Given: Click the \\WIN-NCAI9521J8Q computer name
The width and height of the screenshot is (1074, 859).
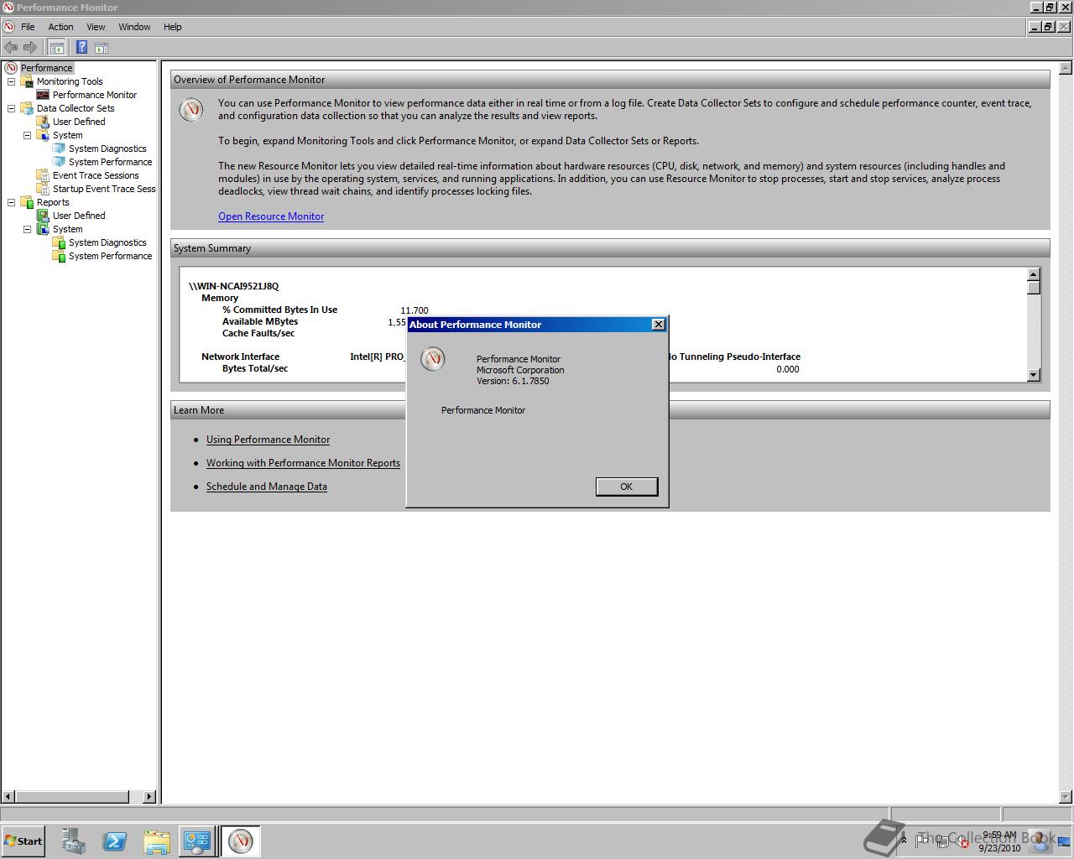Looking at the screenshot, I should pos(234,286).
